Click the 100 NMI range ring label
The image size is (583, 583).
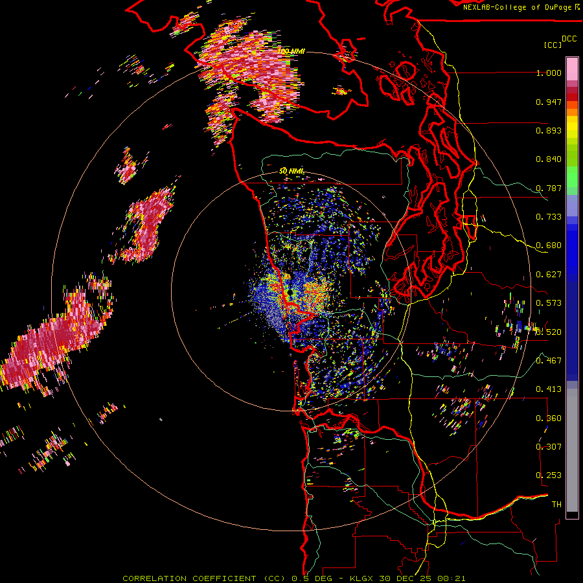pyautogui.click(x=291, y=51)
